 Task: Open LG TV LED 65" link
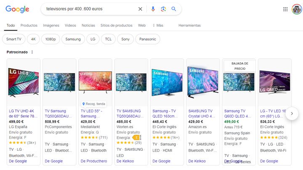pyautogui.click(x=273, y=113)
